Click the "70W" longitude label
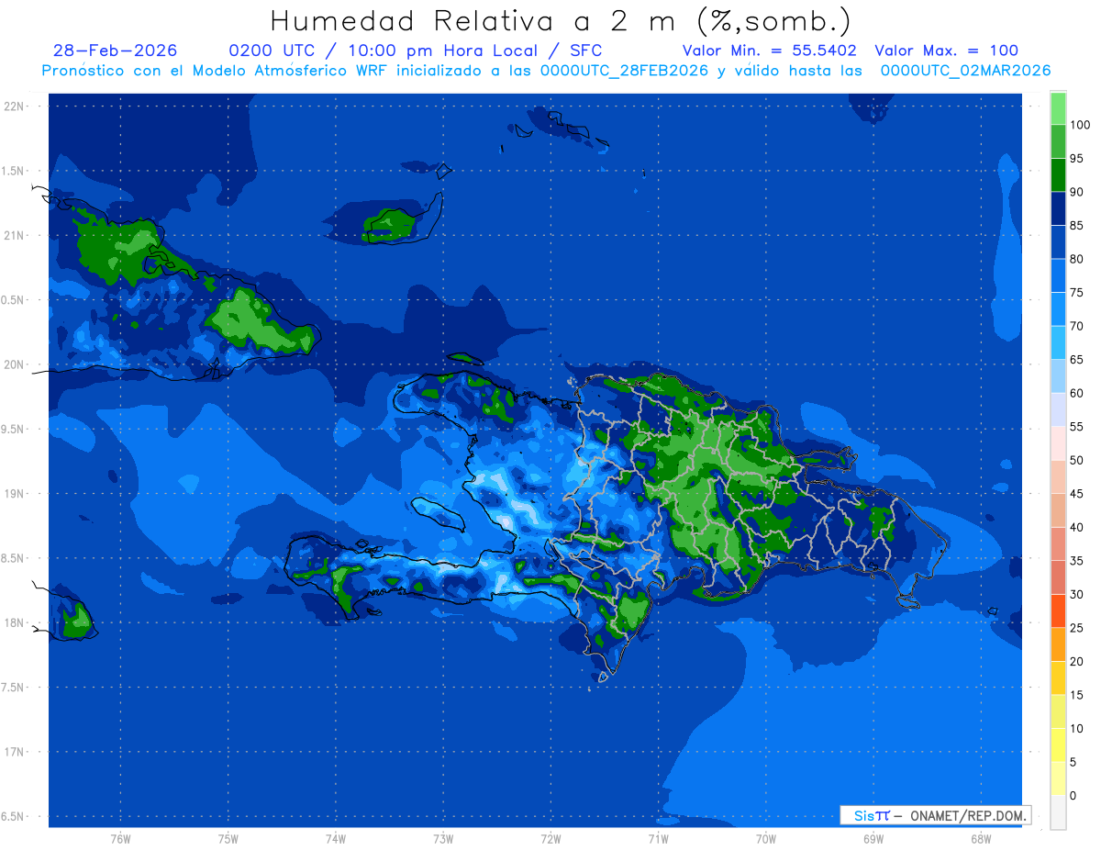 [x=766, y=839]
